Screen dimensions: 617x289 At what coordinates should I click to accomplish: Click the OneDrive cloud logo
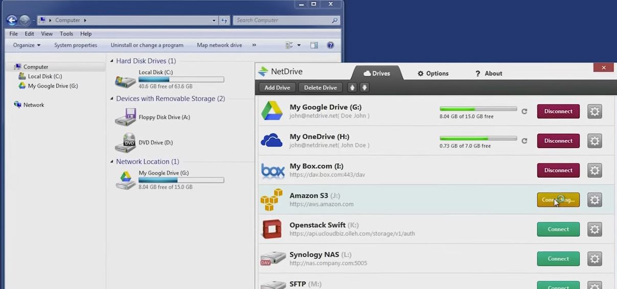pos(271,140)
